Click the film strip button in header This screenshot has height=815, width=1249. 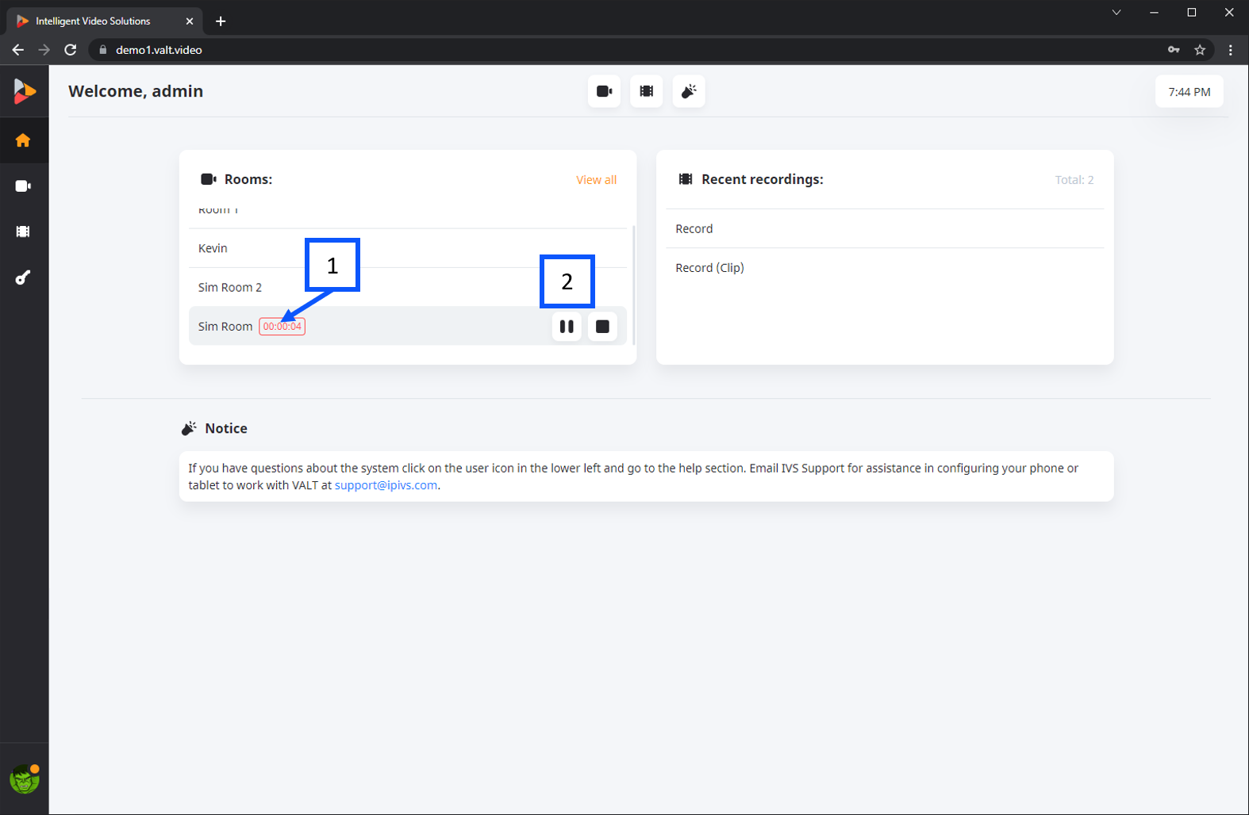(647, 91)
